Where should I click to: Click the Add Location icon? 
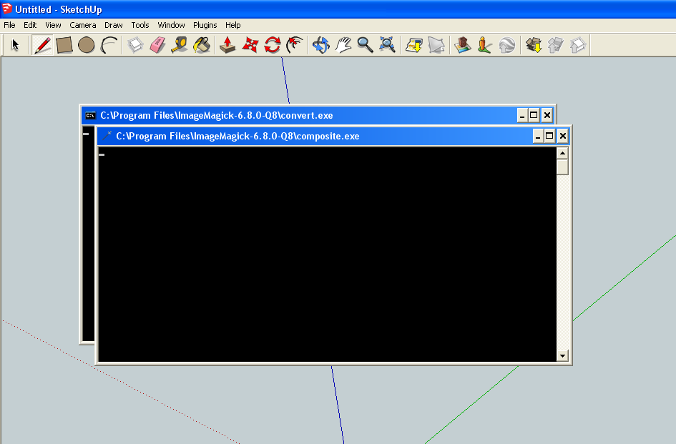tap(414, 45)
